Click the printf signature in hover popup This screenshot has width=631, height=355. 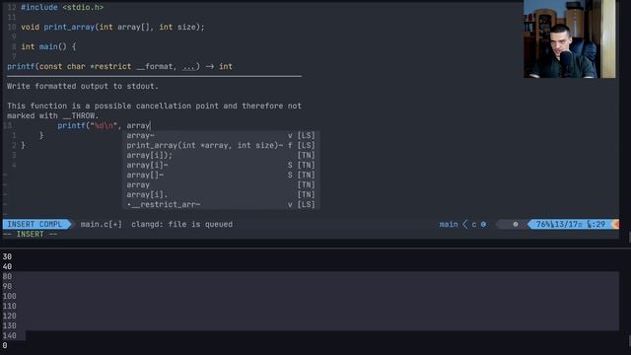coord(119,66)
